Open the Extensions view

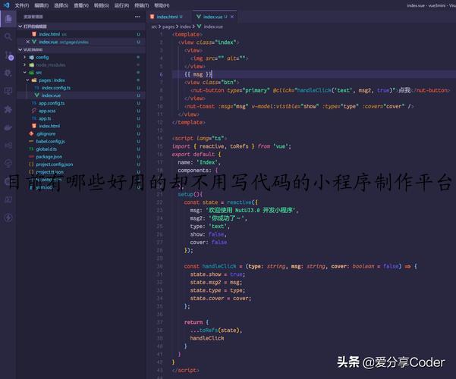tap(8, 109)
